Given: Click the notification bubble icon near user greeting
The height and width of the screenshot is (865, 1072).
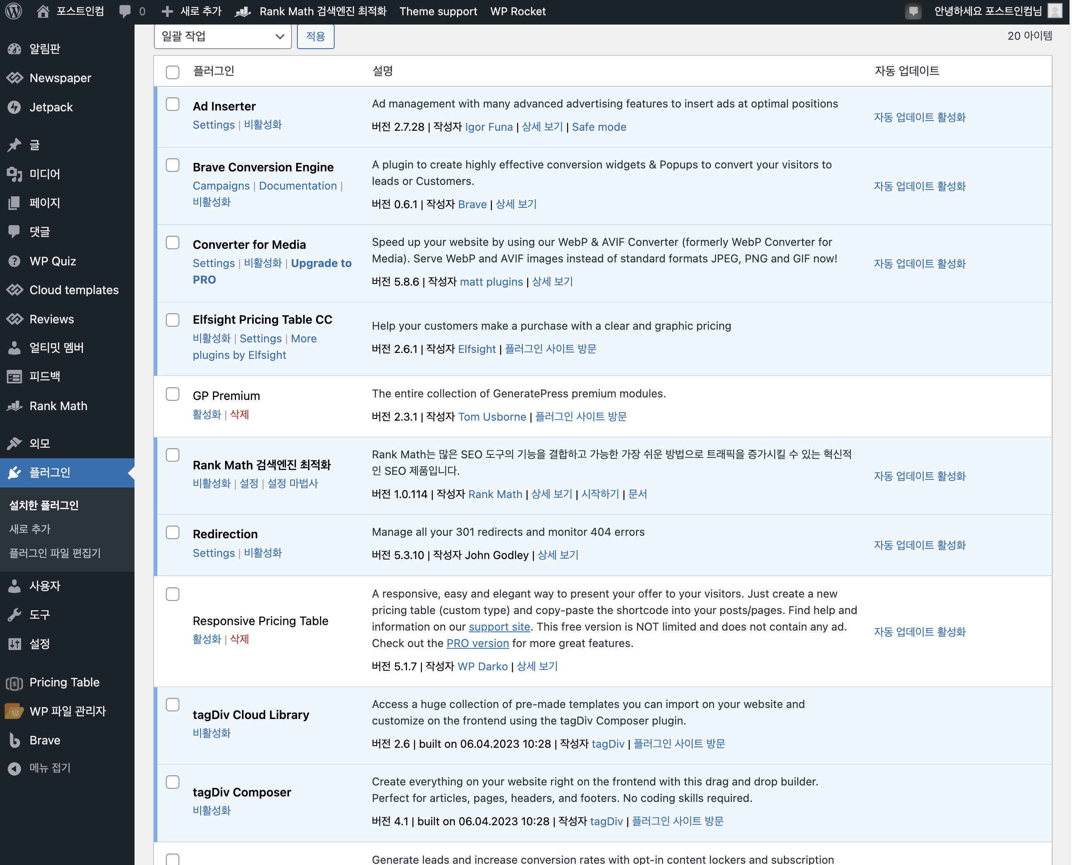Looking at the screenshot, I should 913,11.
